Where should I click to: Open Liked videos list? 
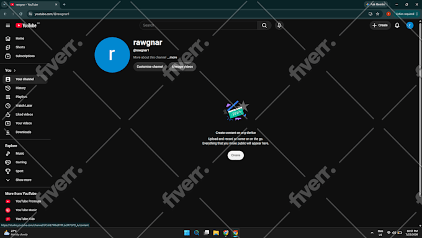(25, 114)
